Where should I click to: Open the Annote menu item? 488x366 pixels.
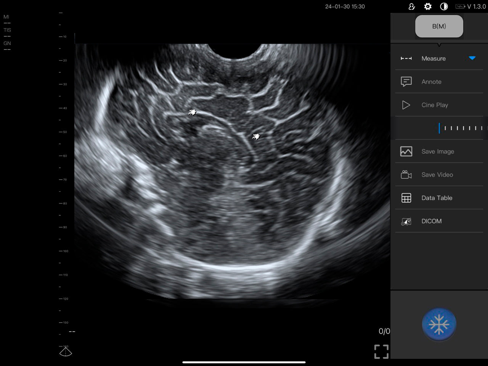click(431, 82)
